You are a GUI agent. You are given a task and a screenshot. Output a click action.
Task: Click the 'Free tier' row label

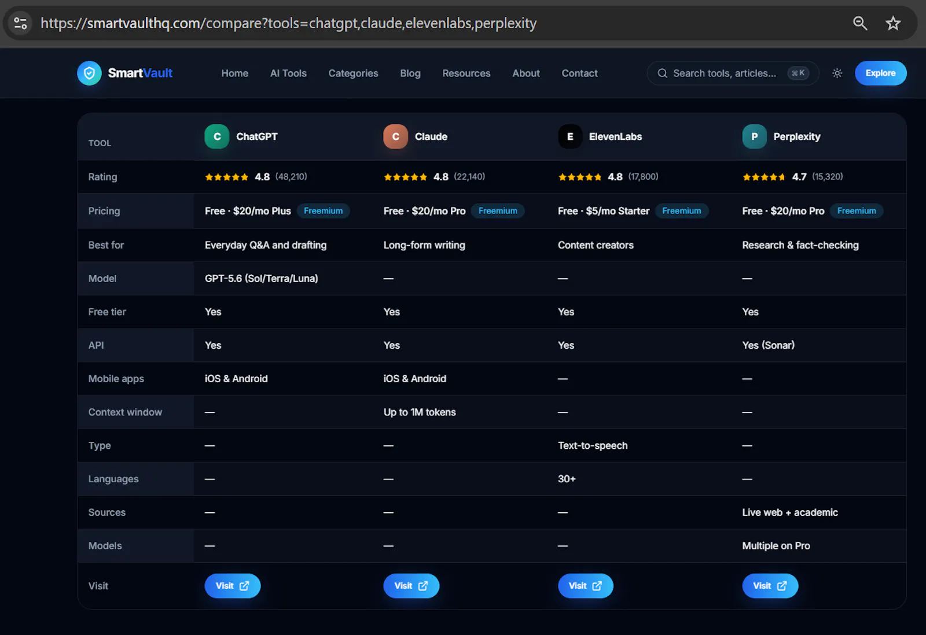[107, 312]
